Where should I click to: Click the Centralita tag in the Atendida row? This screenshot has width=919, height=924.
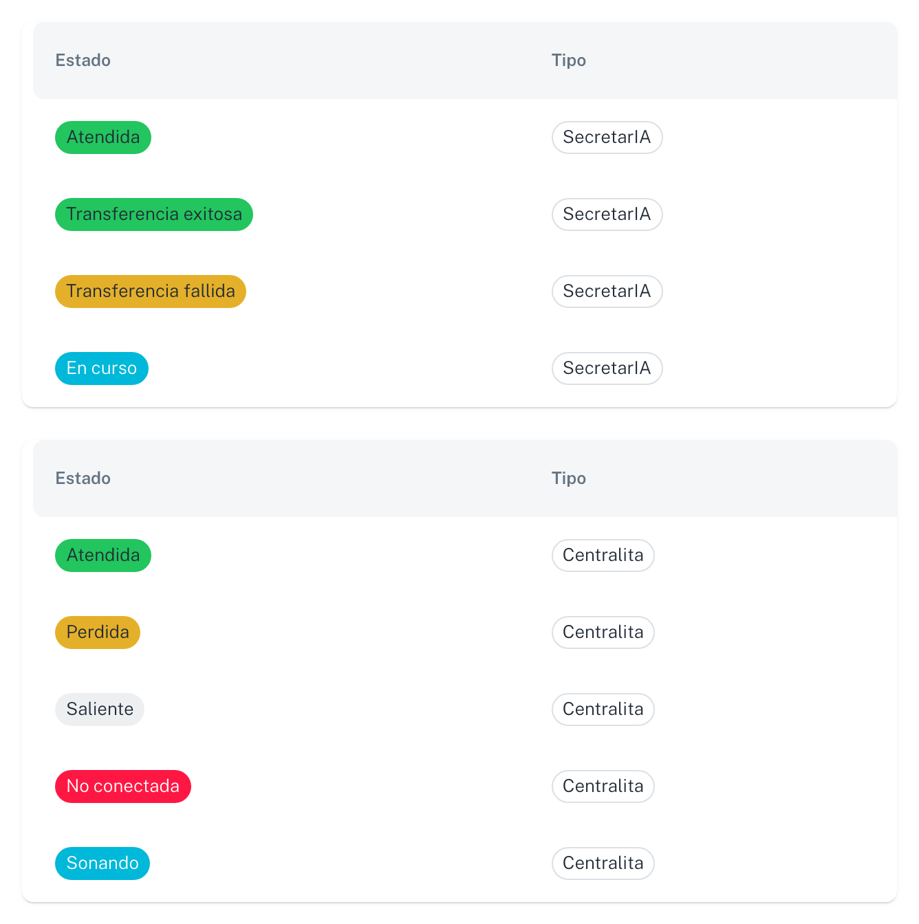[x=603, y=555]
